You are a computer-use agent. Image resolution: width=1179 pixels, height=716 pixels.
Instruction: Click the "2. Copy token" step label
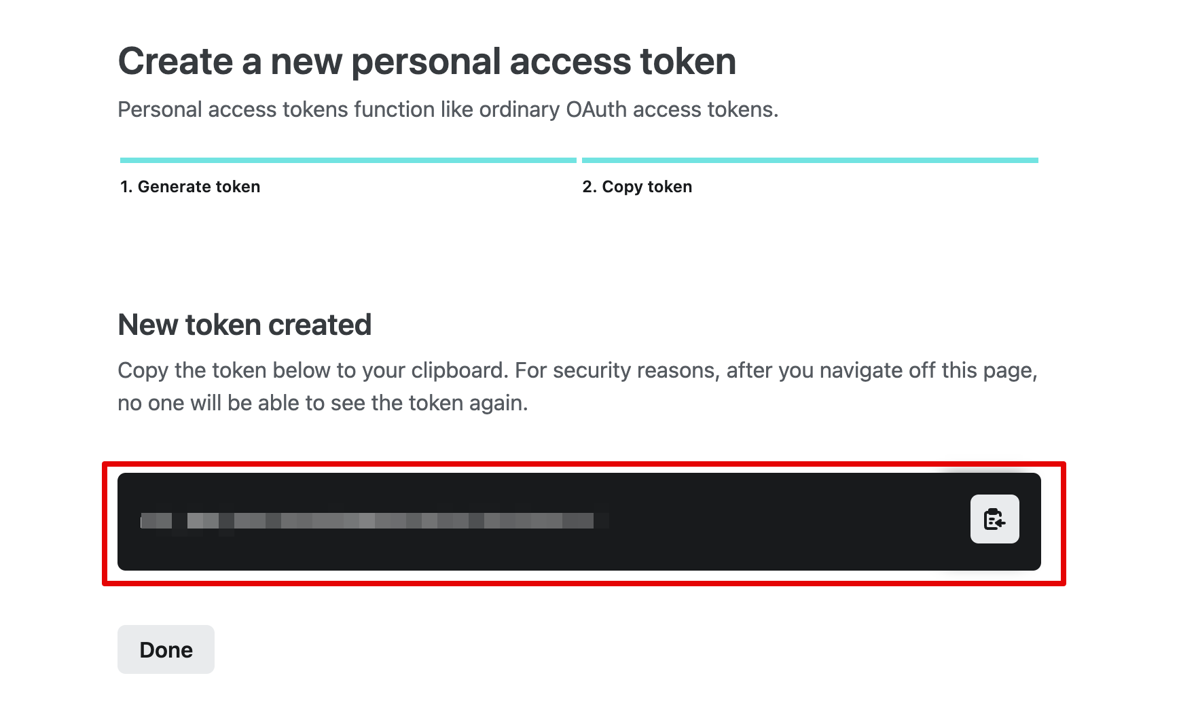(637, 187)
